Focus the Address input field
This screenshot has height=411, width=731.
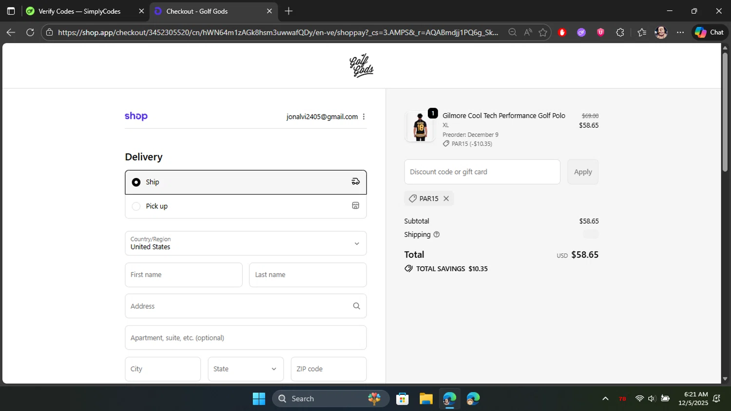(246, 306)
